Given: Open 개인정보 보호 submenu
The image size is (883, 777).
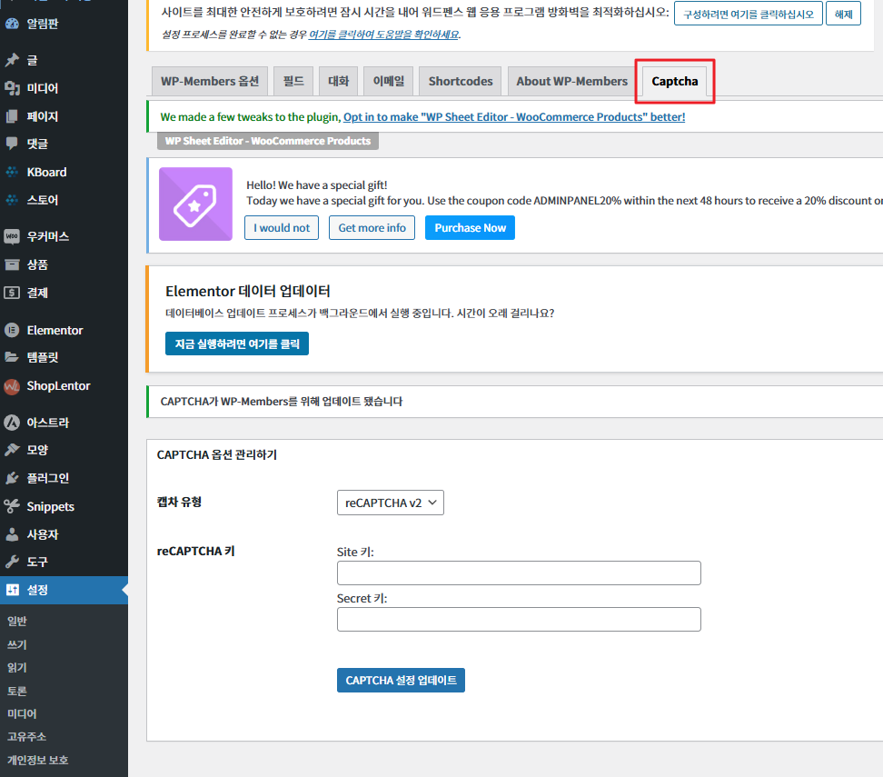Looking at the screenshot, I should pos(38,760).
